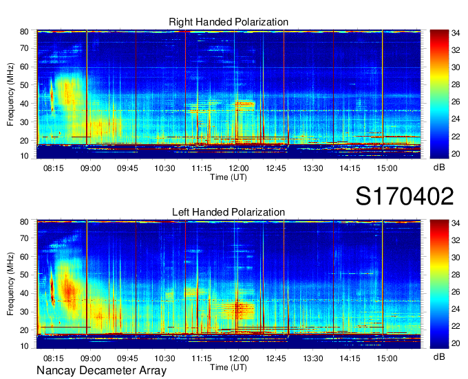Click the "dB" label under the upper color bar

point(439,168)
